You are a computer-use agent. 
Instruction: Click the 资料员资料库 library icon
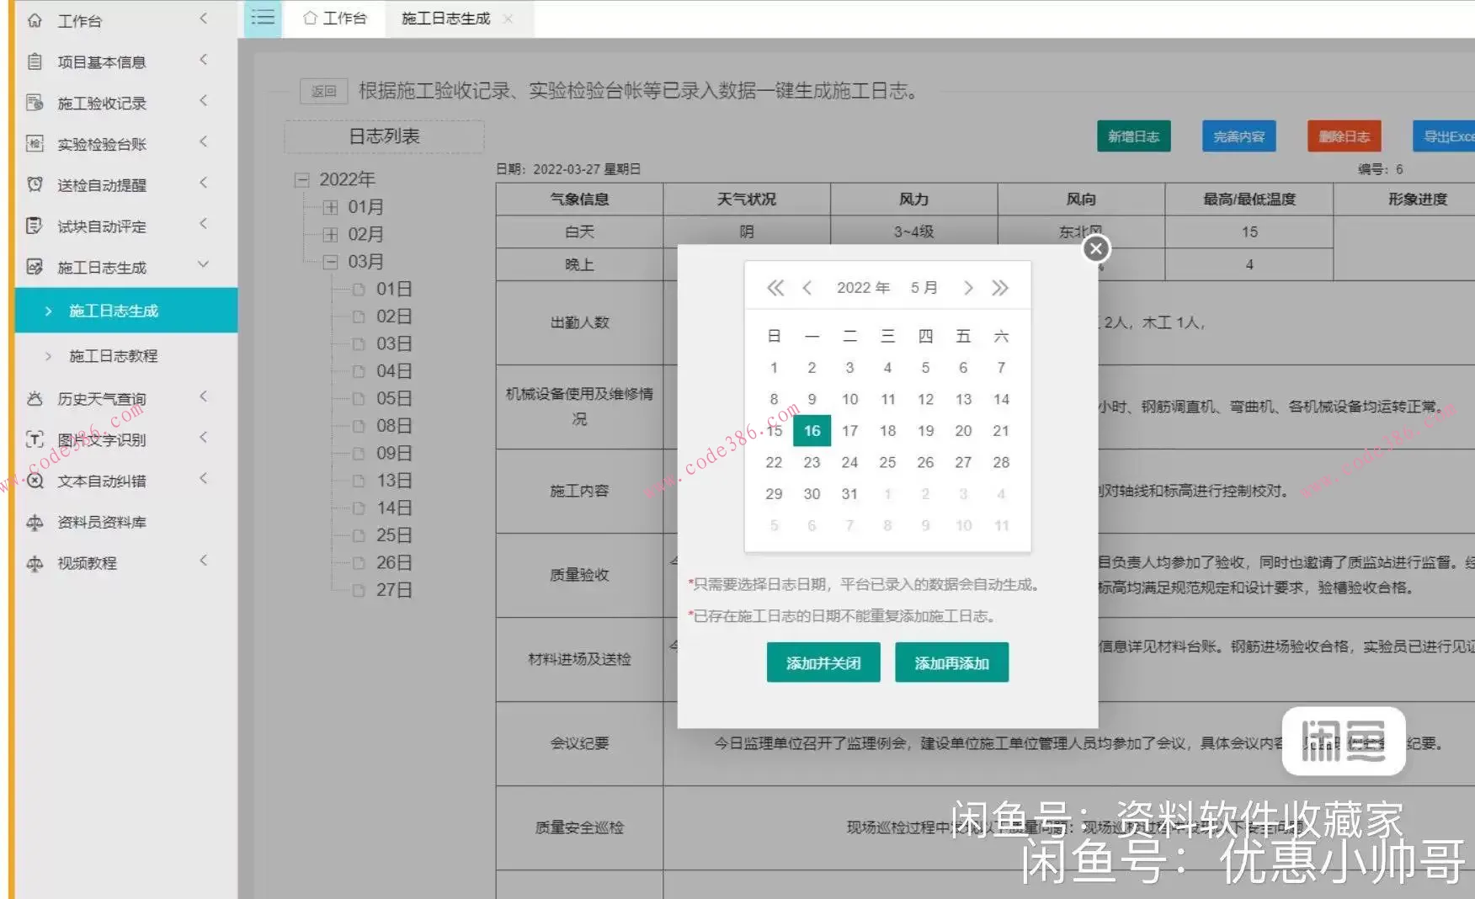click(33, 522)
